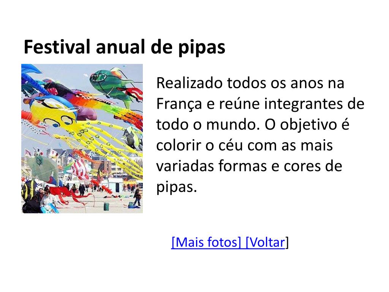Click the Festival anual de pipas heading

124,47
